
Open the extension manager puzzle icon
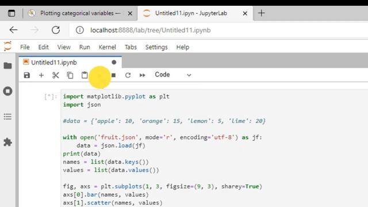7,142
